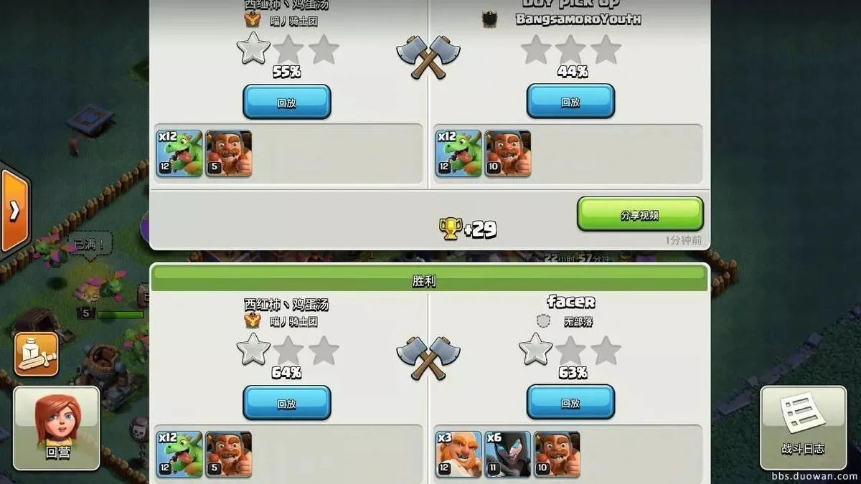The height and width of the screenshot is (484, 861).
Task: Click the trophy icon beside +29
Action: pos(450,229)
